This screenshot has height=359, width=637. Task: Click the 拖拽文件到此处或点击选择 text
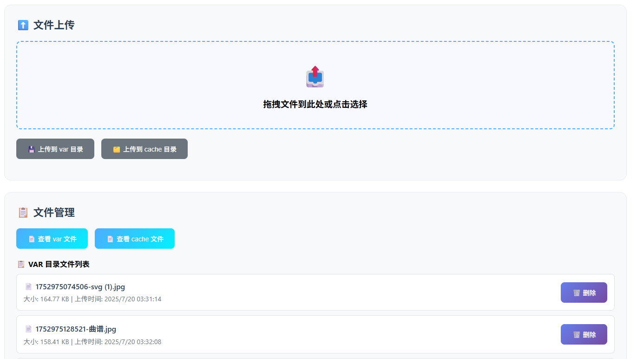tap(315, 104)
